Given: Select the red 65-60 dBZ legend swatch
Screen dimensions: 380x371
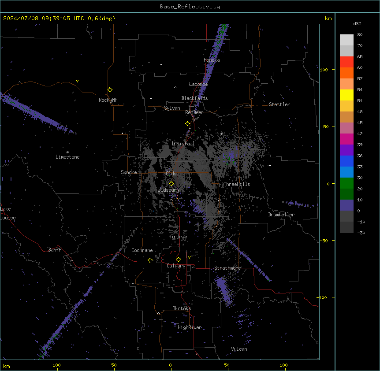Looking at the screenshot, I should [x=346, y=62].
